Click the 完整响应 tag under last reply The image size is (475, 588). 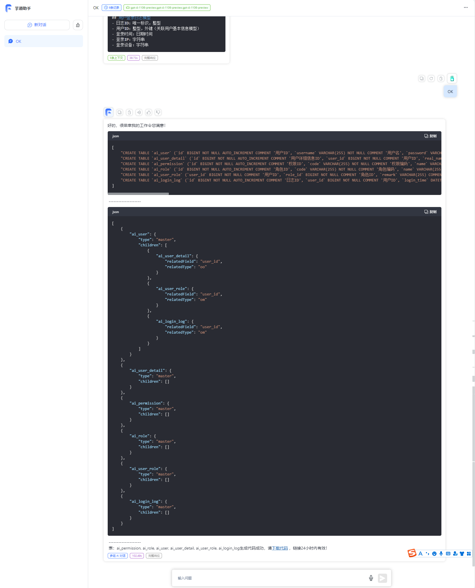(x=154, y=556)
